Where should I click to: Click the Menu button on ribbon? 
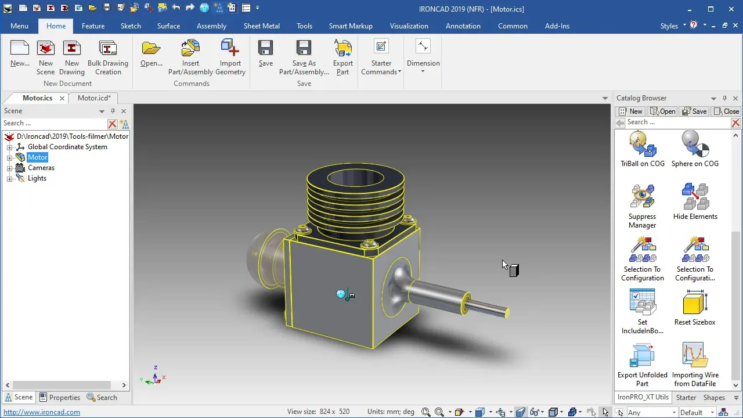tap(19, 26)
